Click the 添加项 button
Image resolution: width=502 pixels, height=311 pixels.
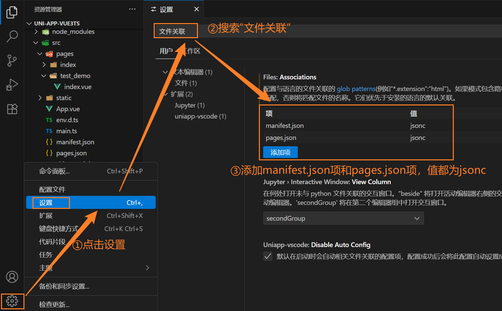pyautogui.click(x=280, y=152)
